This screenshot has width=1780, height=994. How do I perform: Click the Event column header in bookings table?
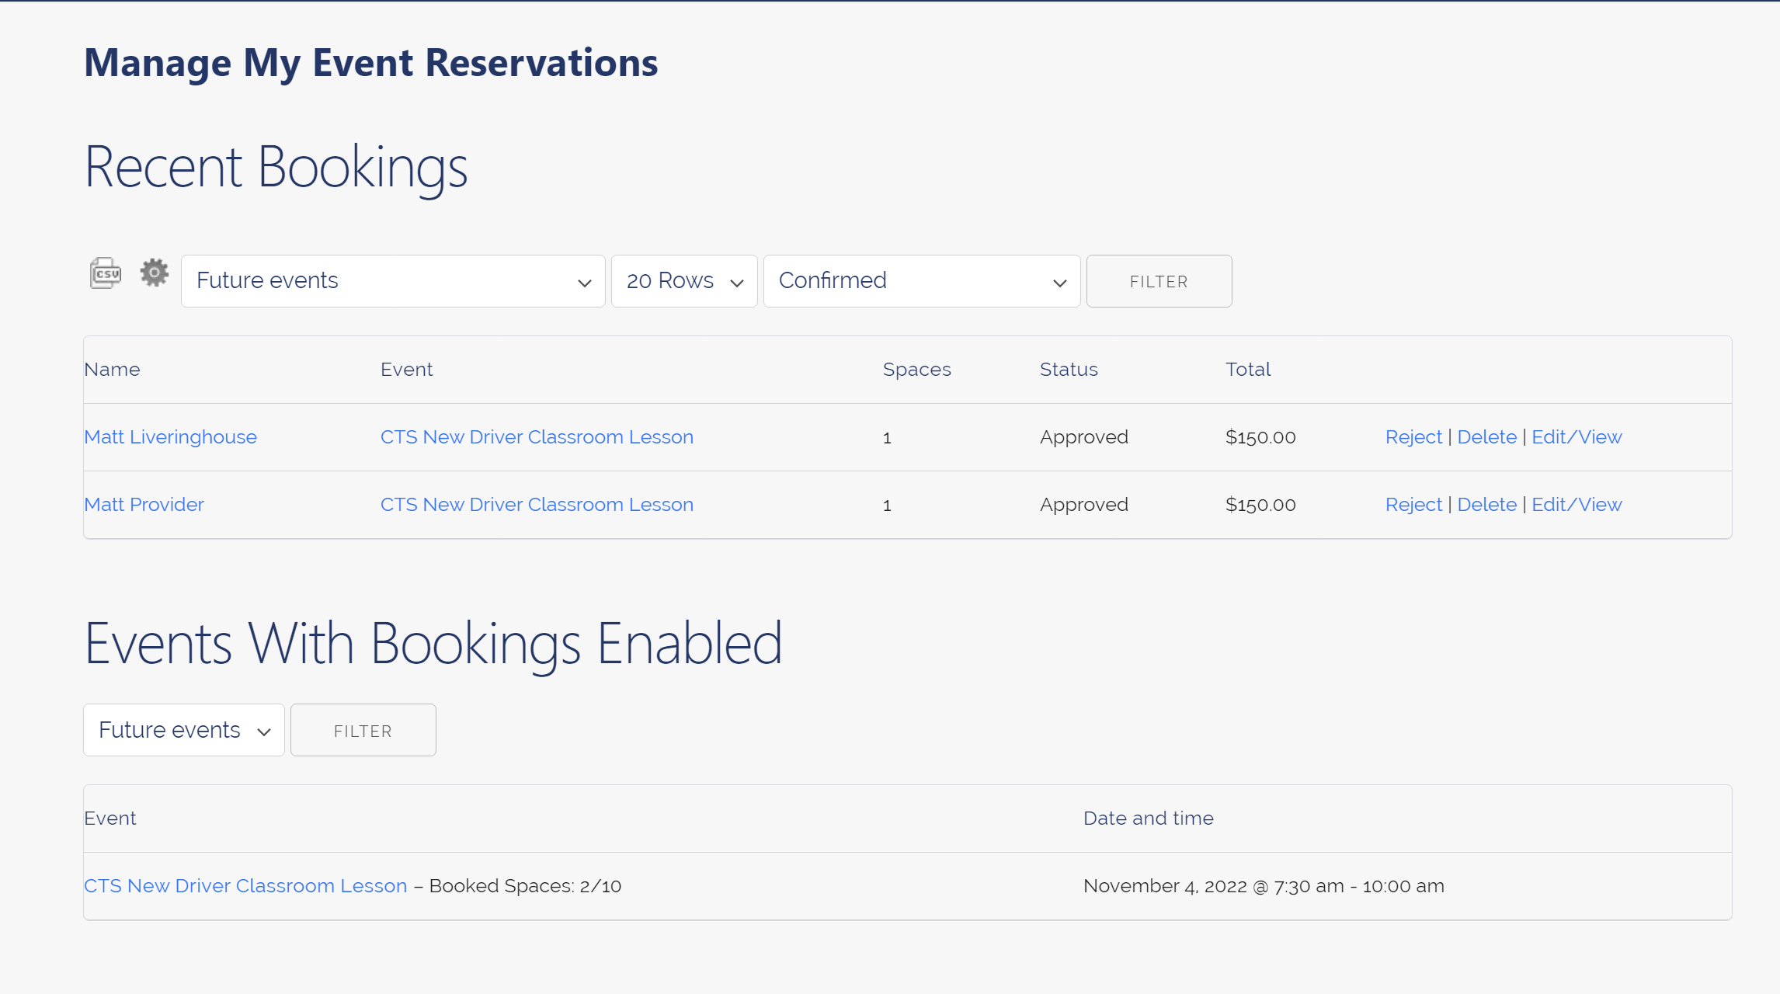click(406, 370)
